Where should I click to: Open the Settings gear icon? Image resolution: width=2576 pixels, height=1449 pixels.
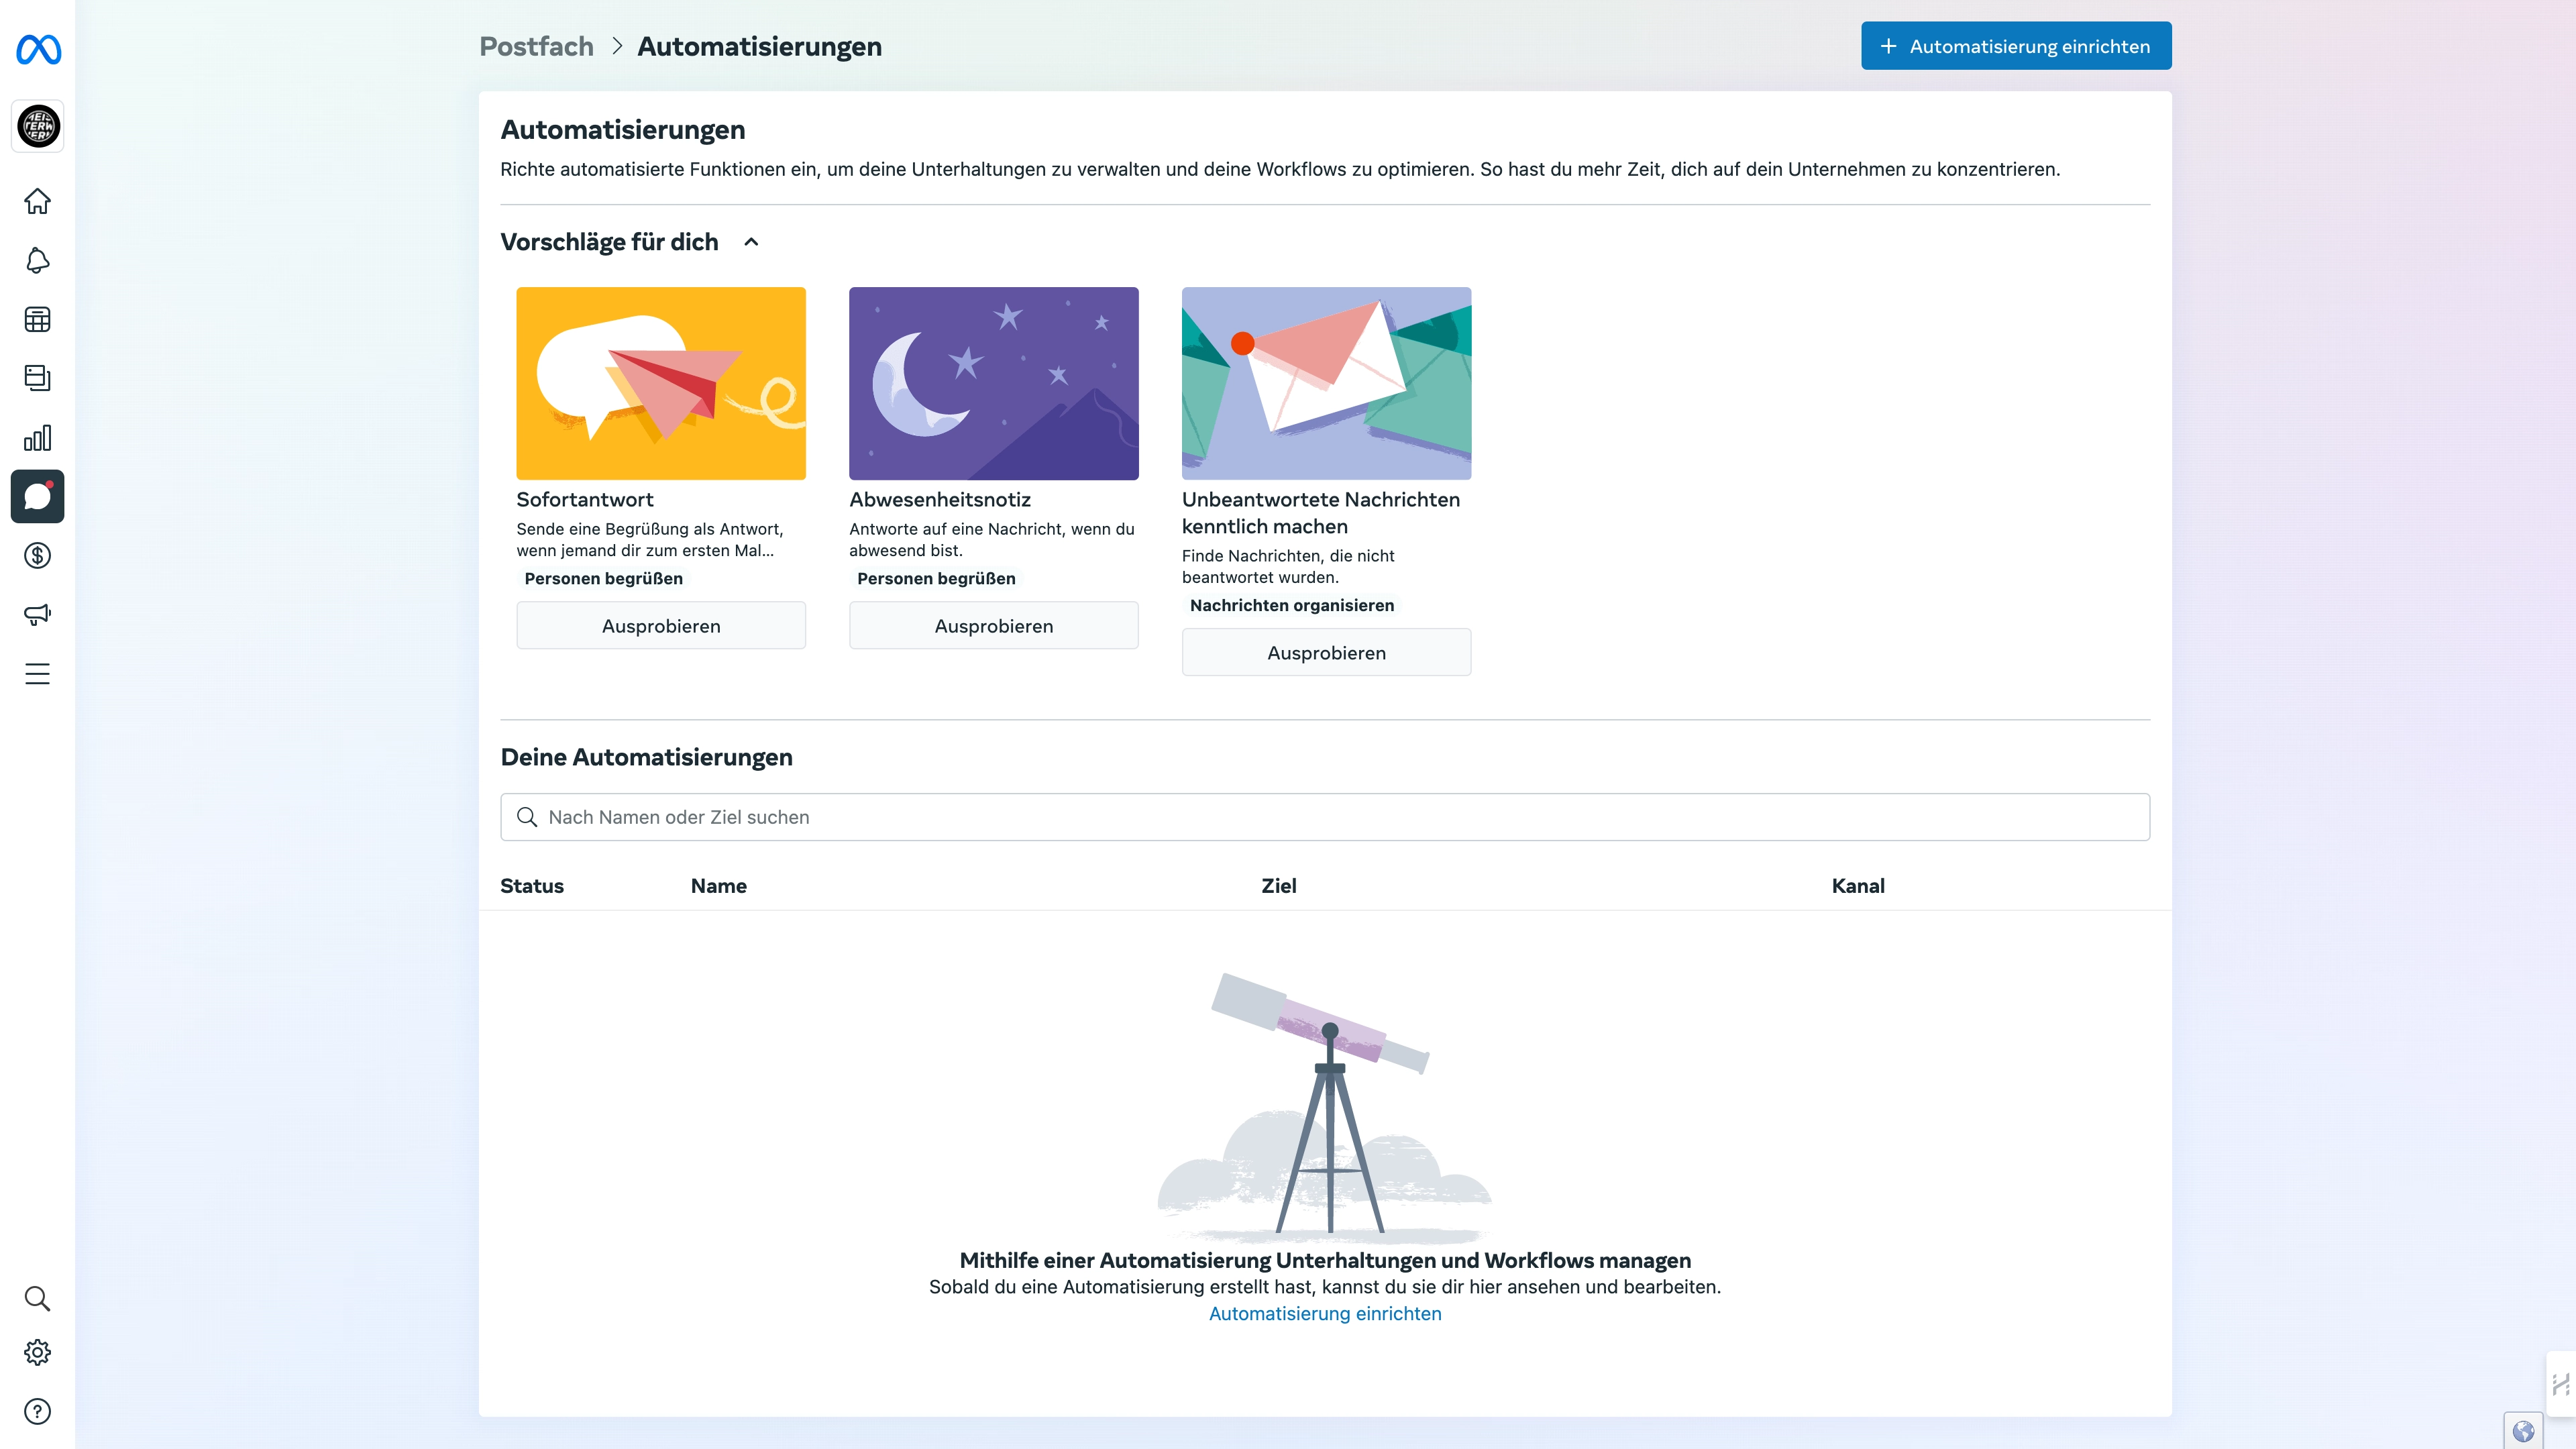38,1353
